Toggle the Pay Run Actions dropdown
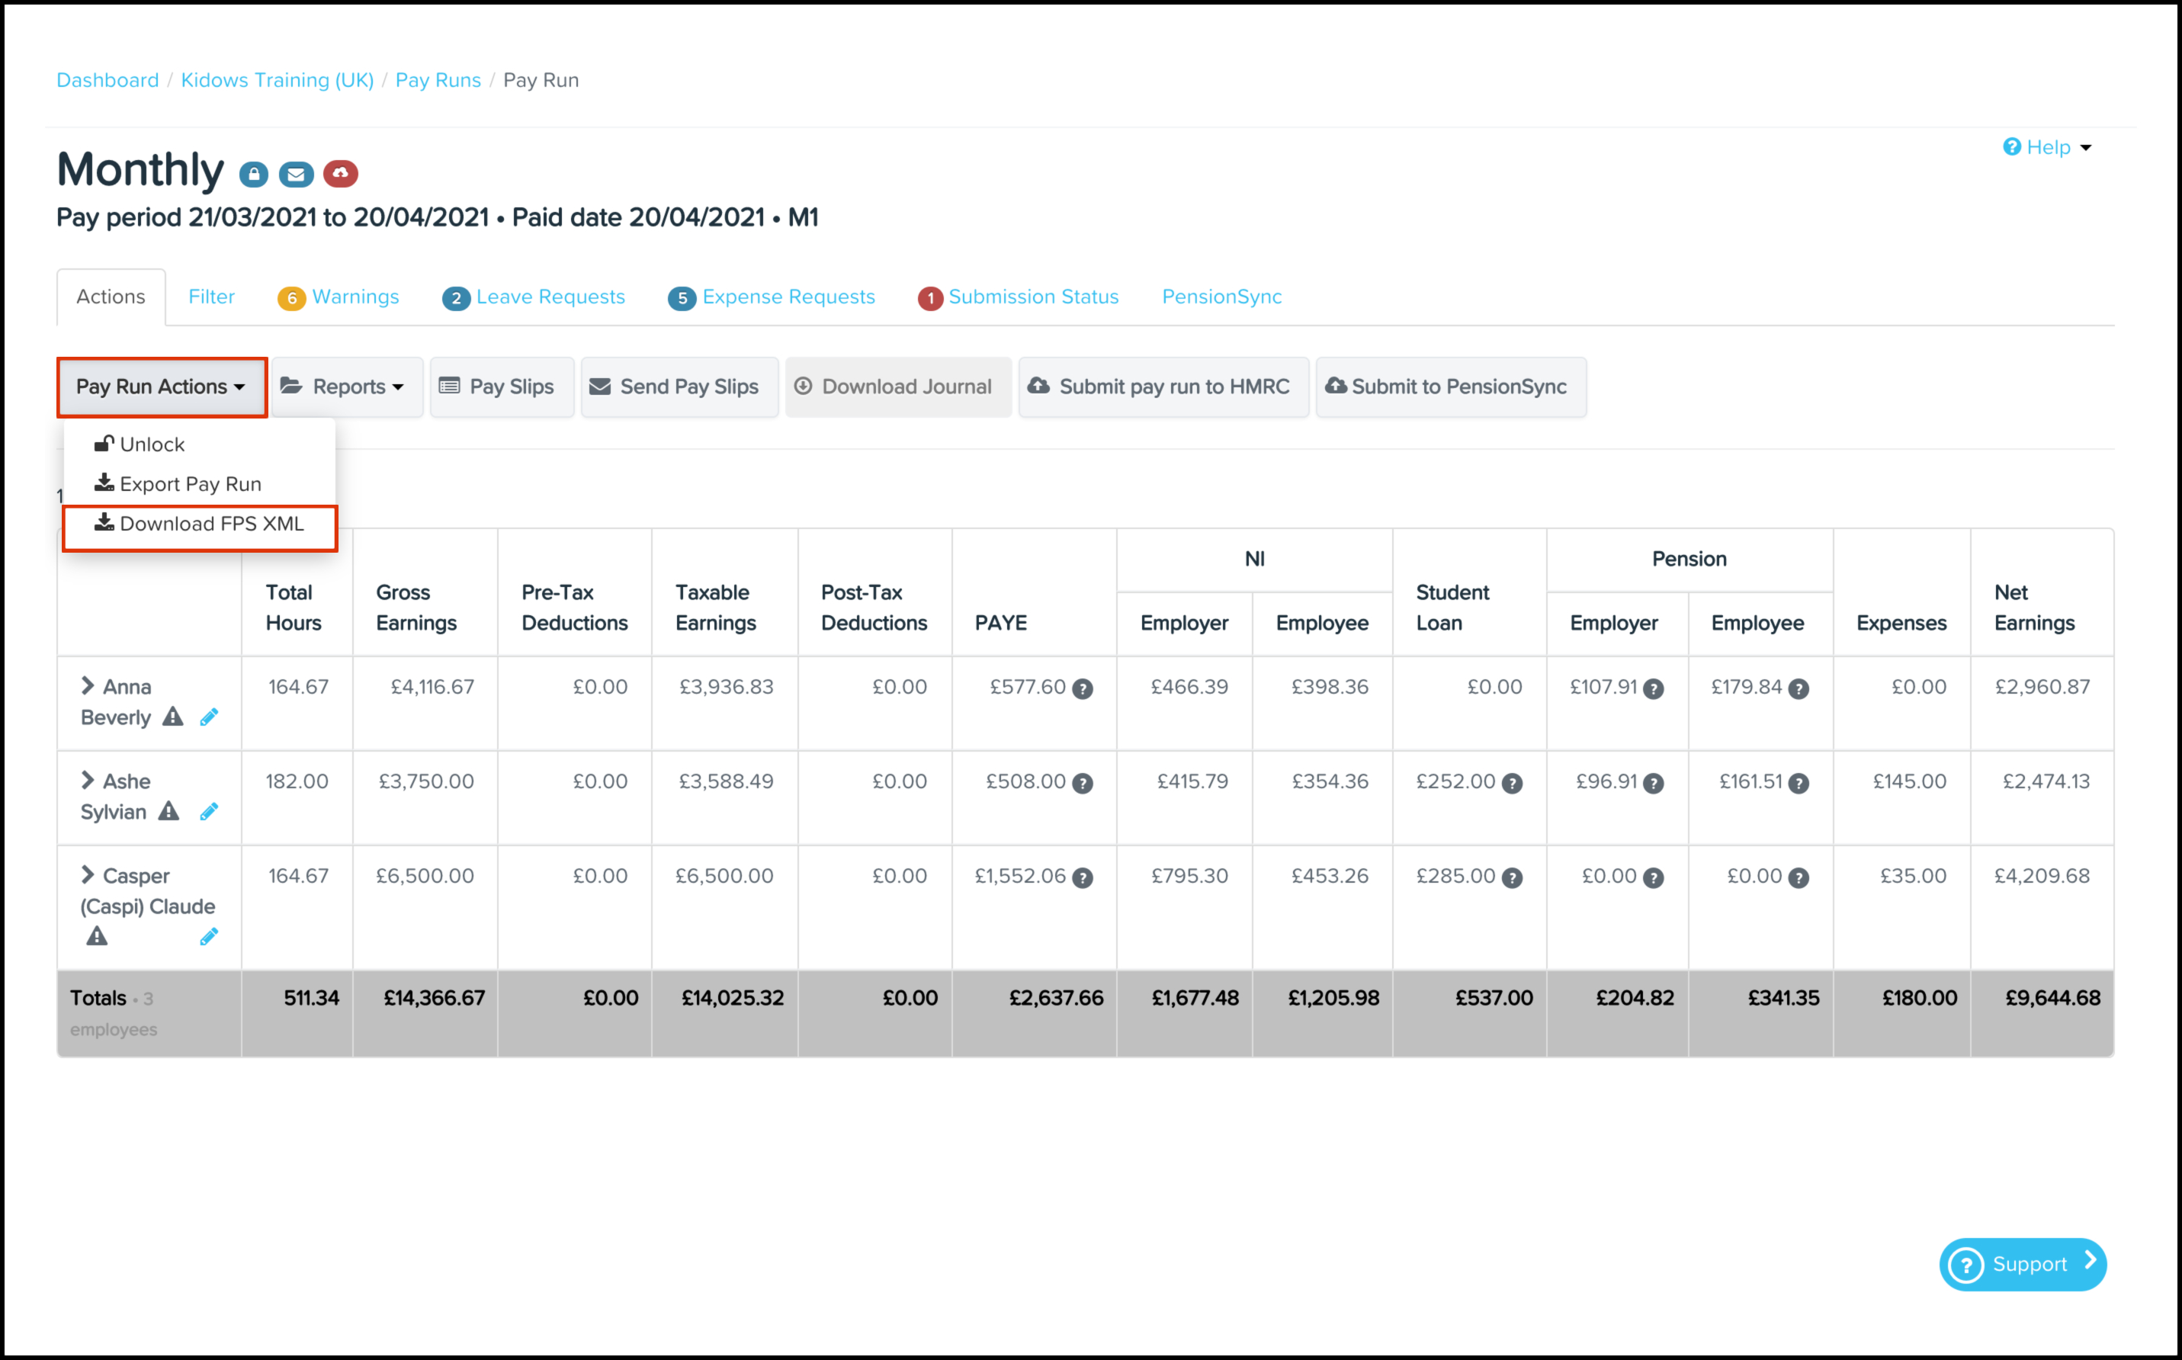Screen dimensions: 2182x1360 [161, 387]
